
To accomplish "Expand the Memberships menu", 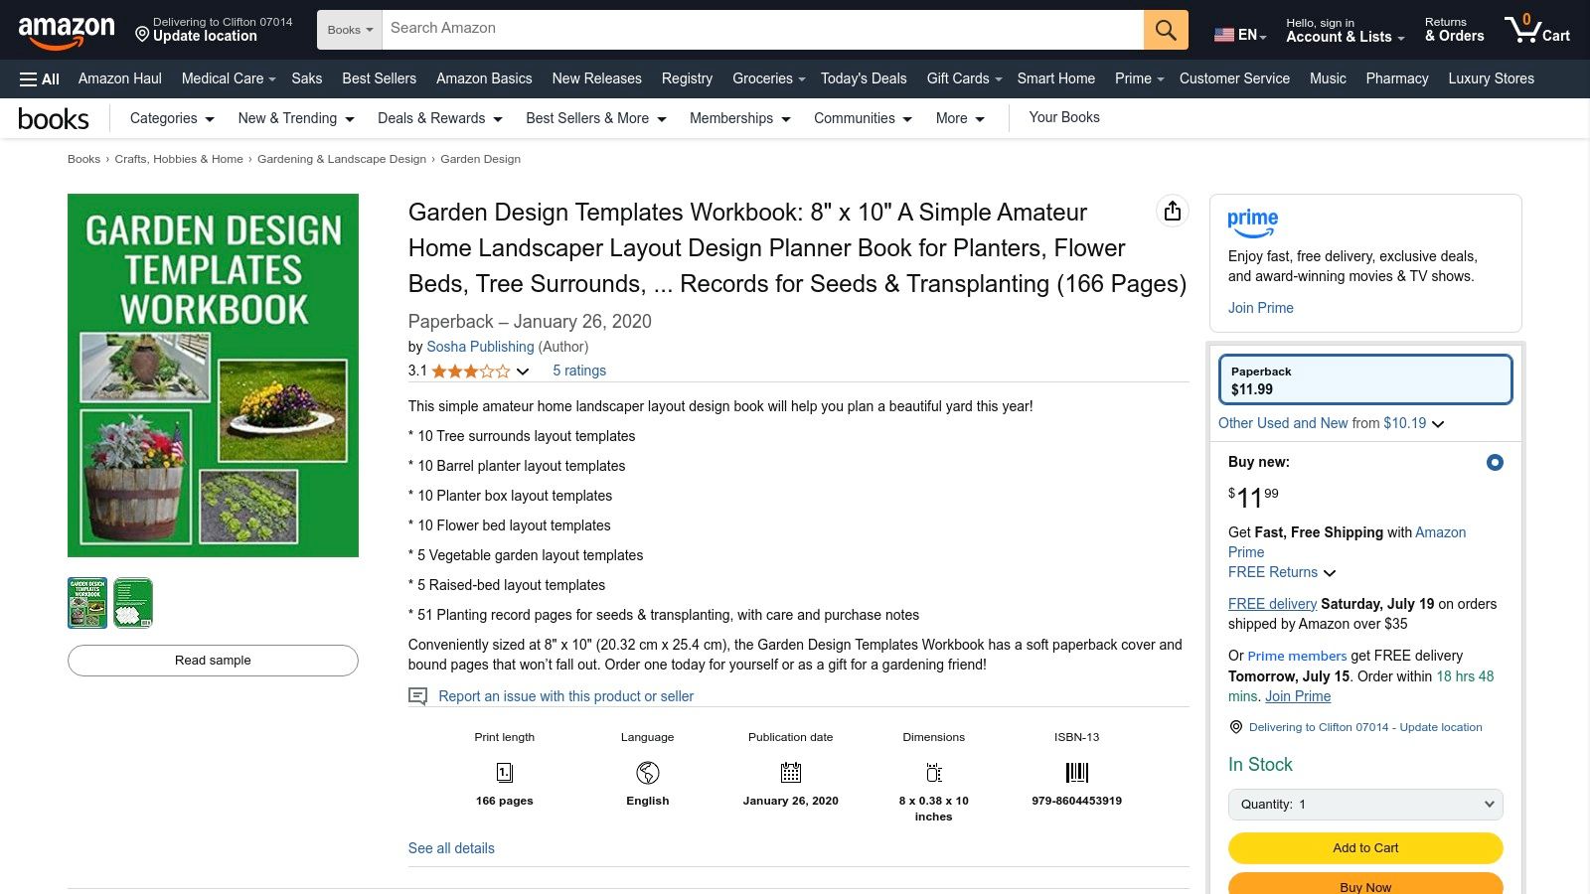I will coord(740,118).
